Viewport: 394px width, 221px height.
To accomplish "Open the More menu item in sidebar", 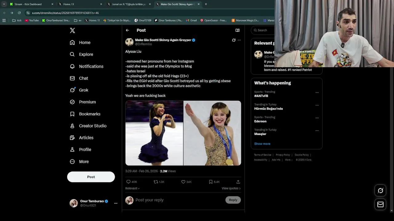I will tap(83, 162).
